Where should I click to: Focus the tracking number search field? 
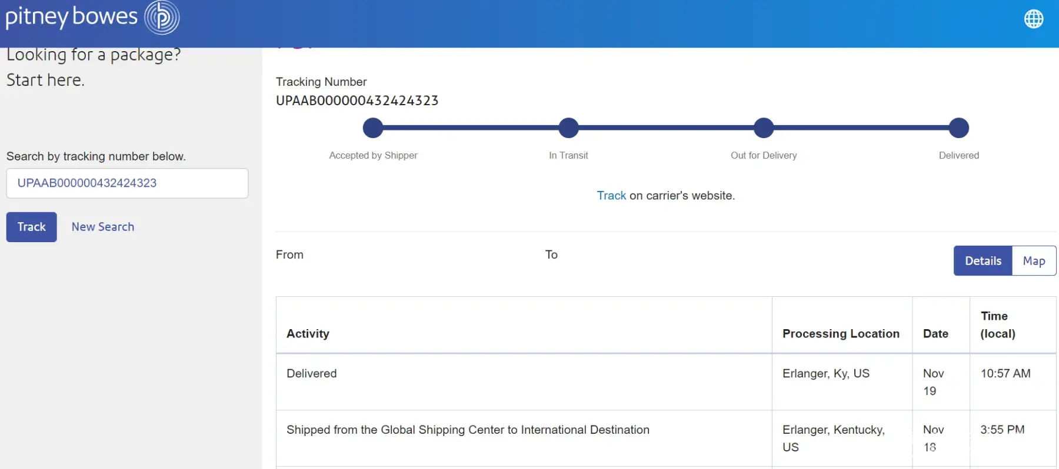(127, 183)
